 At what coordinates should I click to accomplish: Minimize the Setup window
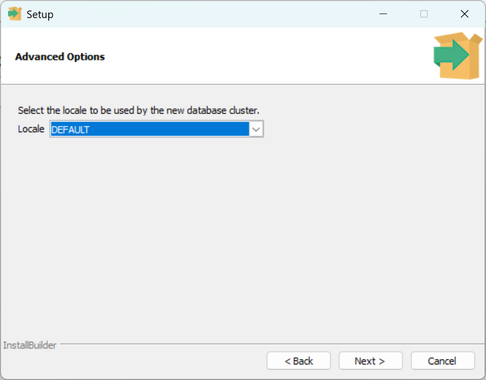pyautogui.click(x=383, y=14)
